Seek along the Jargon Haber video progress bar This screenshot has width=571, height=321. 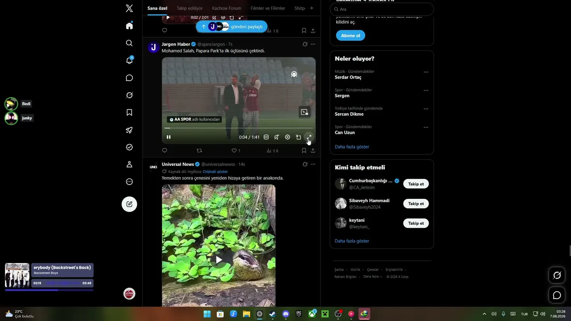[x=239, y=128]
